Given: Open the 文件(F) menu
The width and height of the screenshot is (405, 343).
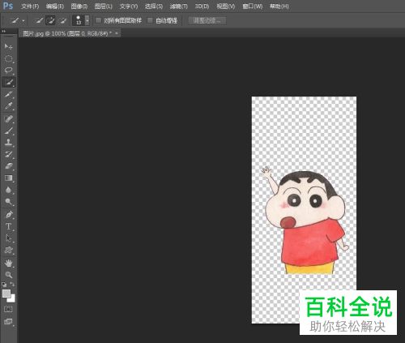Looking at the screenshot, I should click(x=30, y=6).
